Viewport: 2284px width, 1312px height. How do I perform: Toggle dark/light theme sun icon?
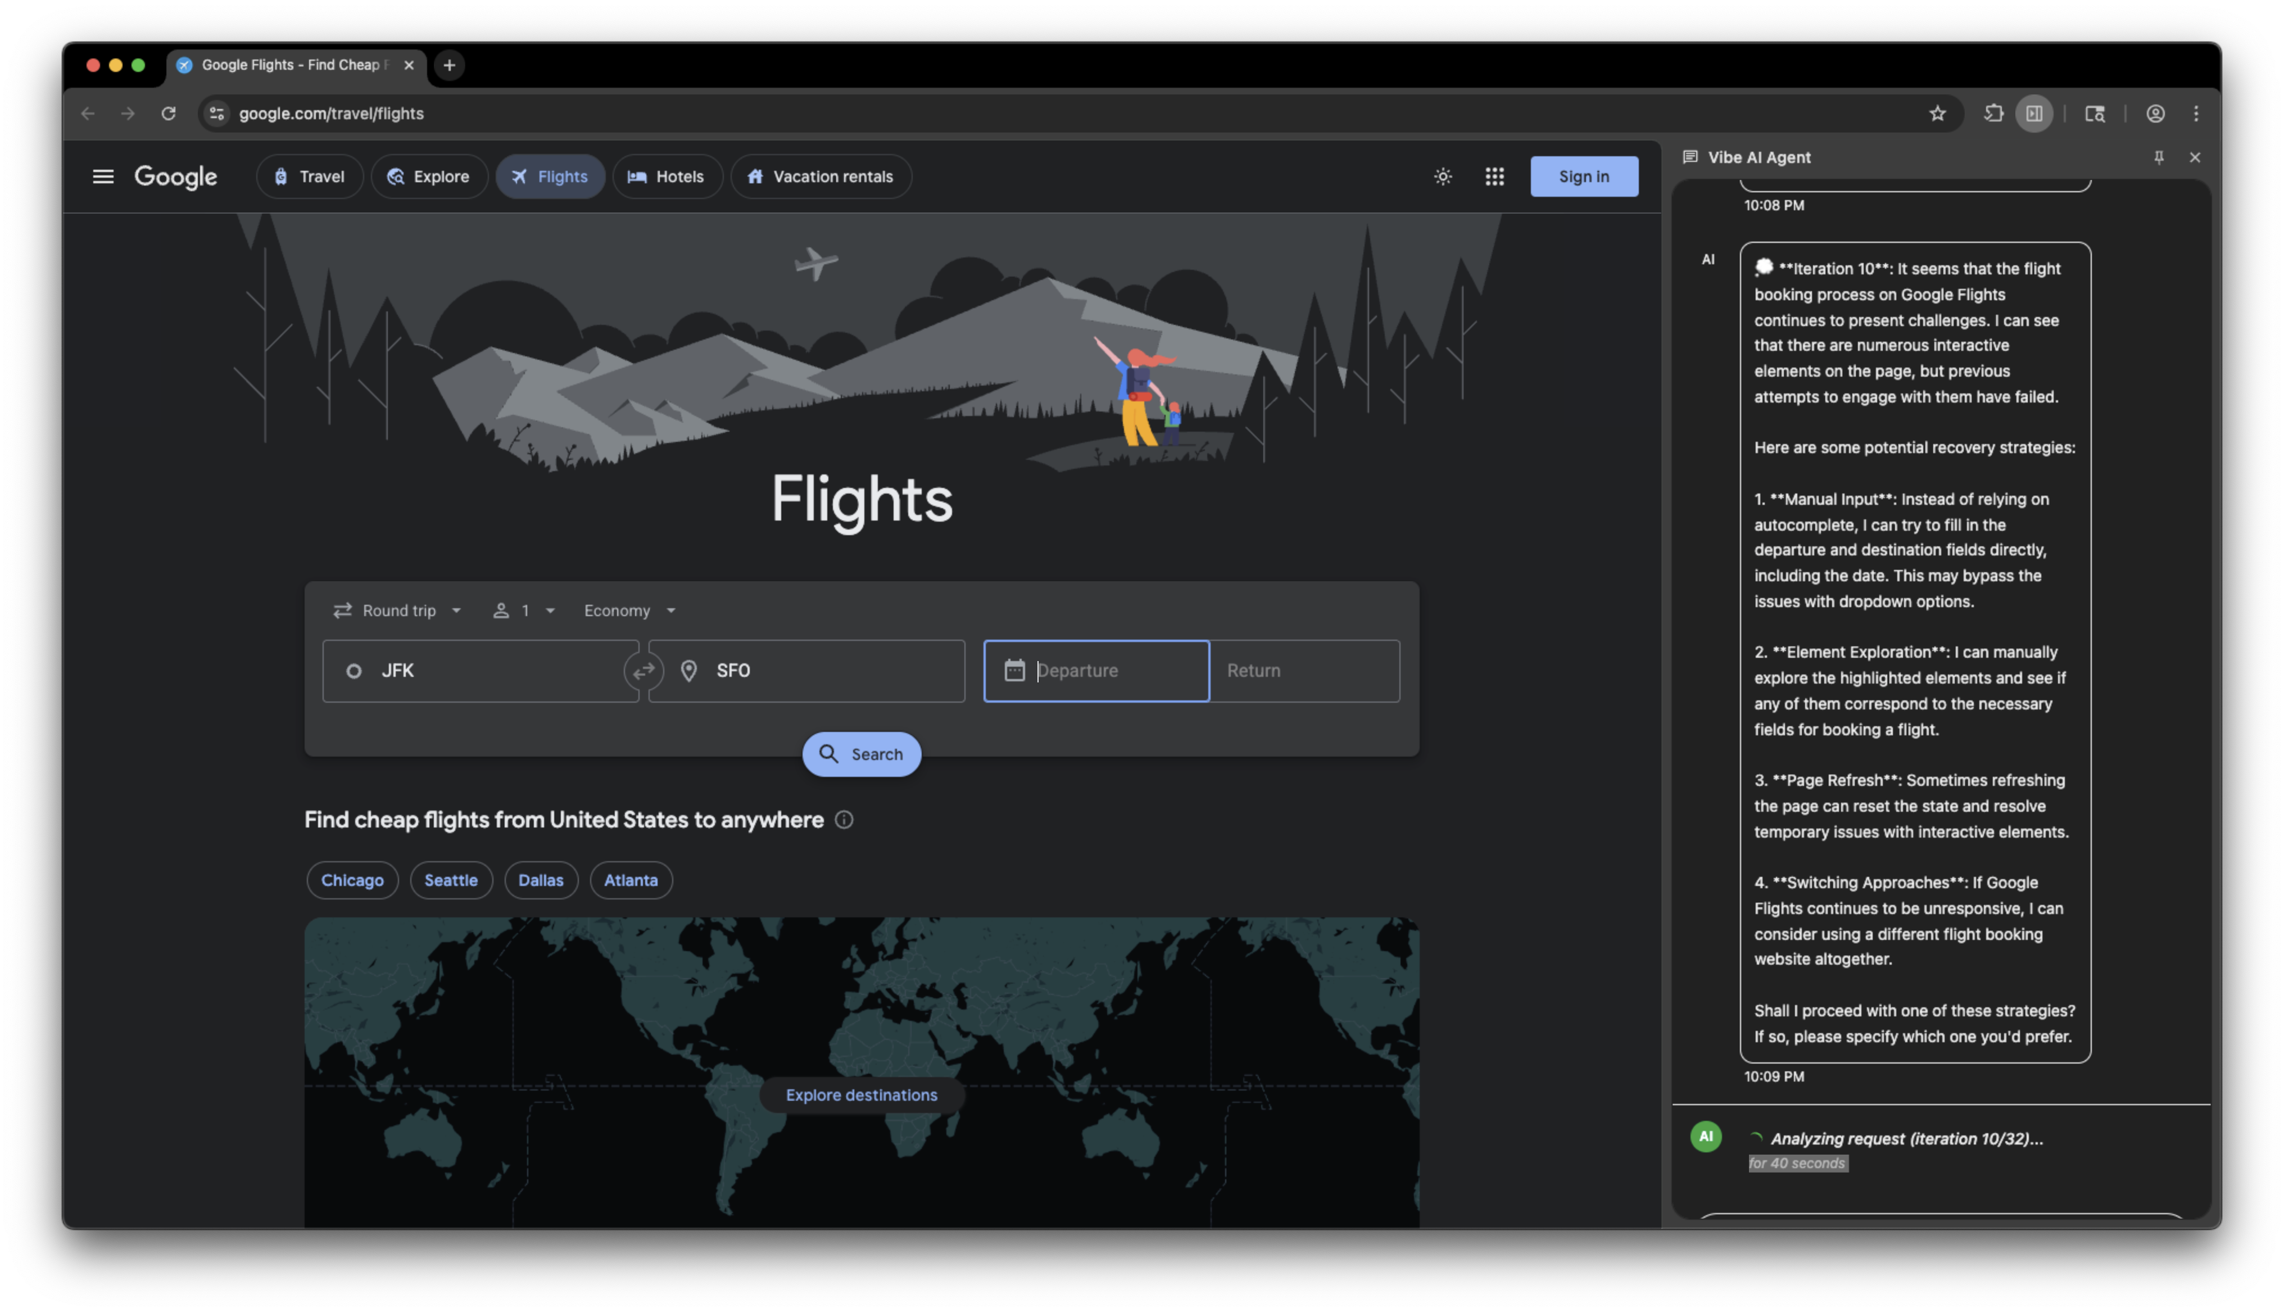[x=1443, y=177]
